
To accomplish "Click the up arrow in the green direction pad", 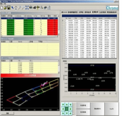I will pos(67,105).
